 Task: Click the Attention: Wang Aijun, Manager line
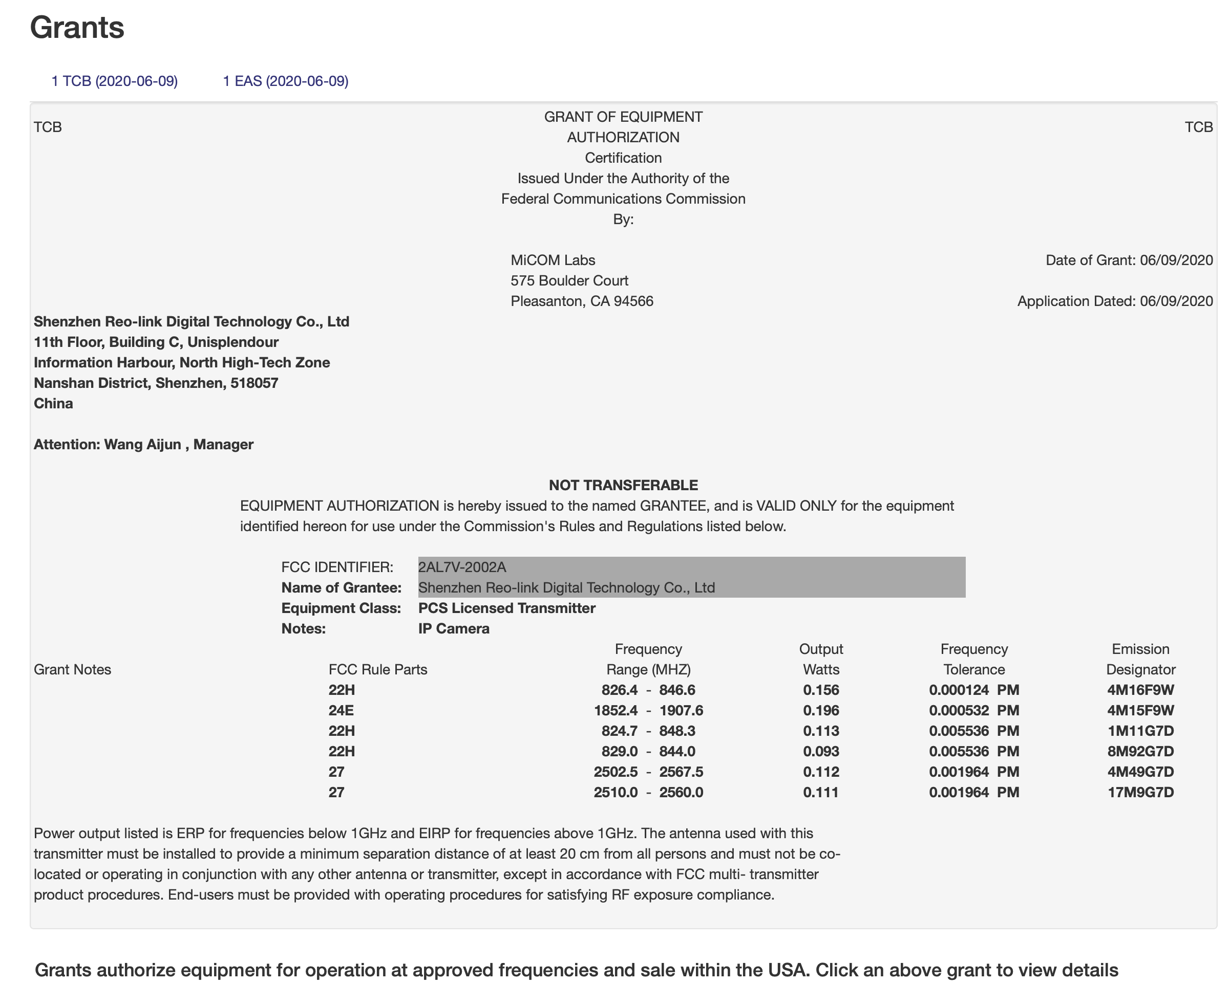tap(143, 444)
